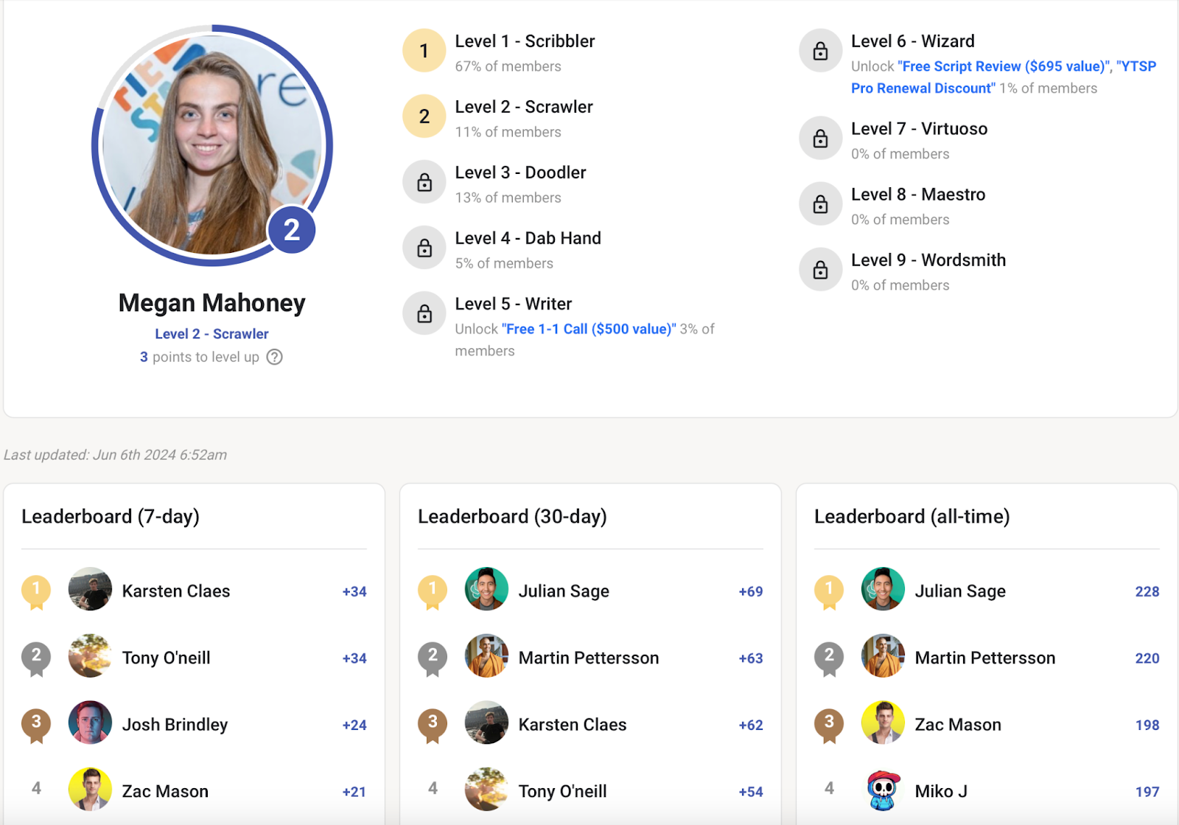The image size is (1179, 825).
Task: Click the 'Level 9 - Wordsmith' title
Action: click(928, 260)
